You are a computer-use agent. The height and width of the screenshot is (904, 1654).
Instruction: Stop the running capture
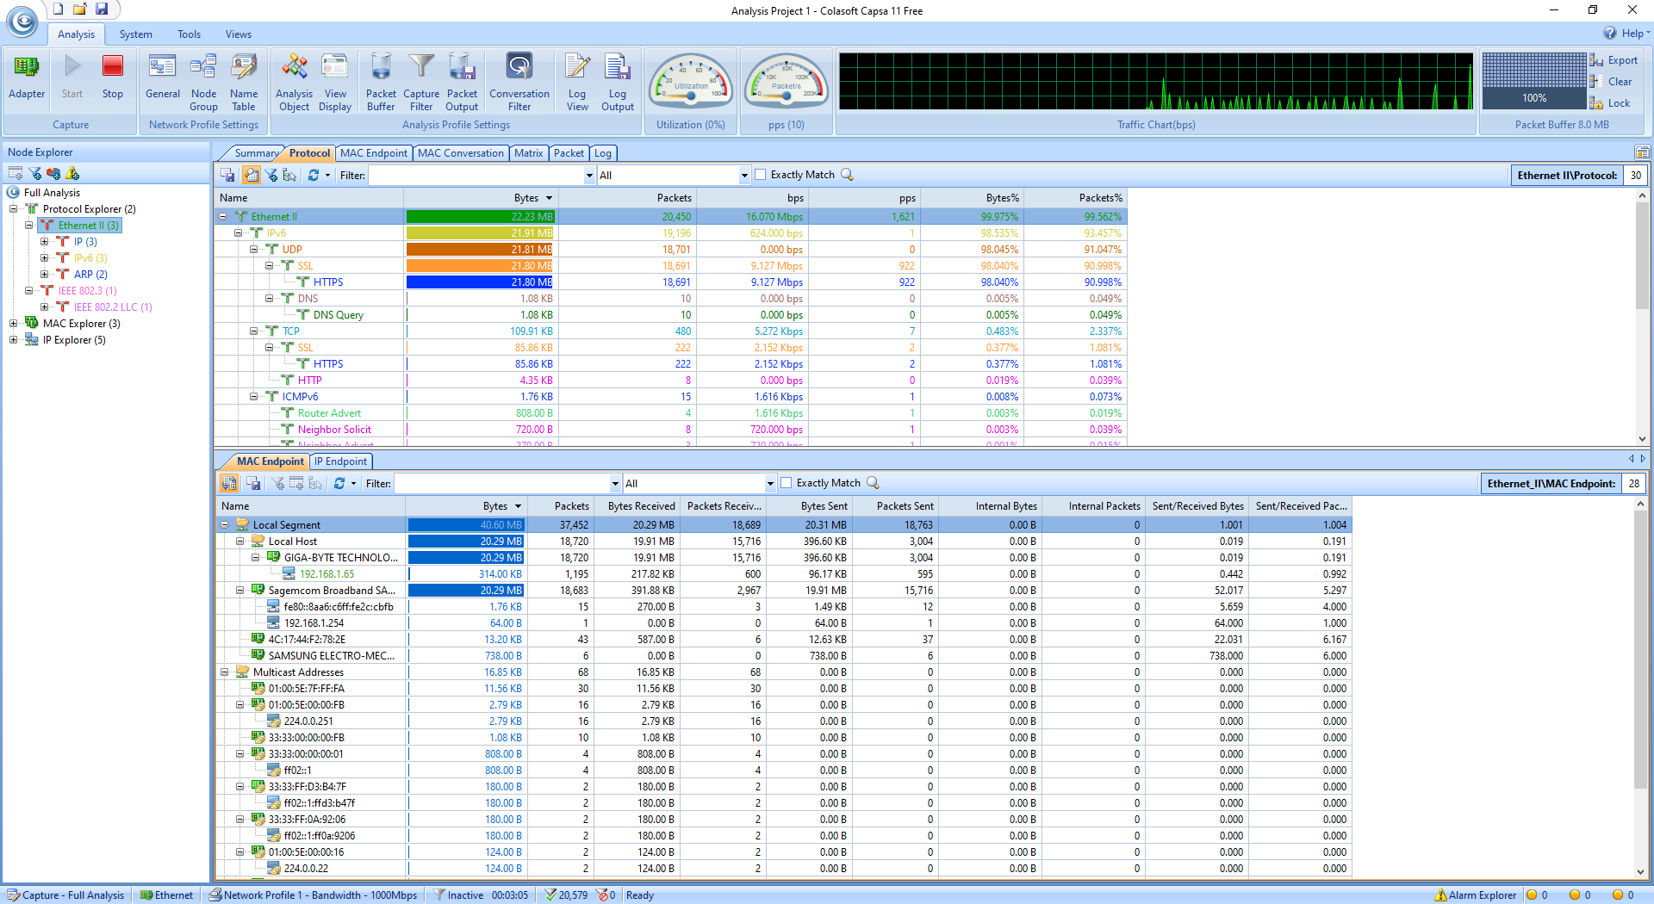[113, 77]
